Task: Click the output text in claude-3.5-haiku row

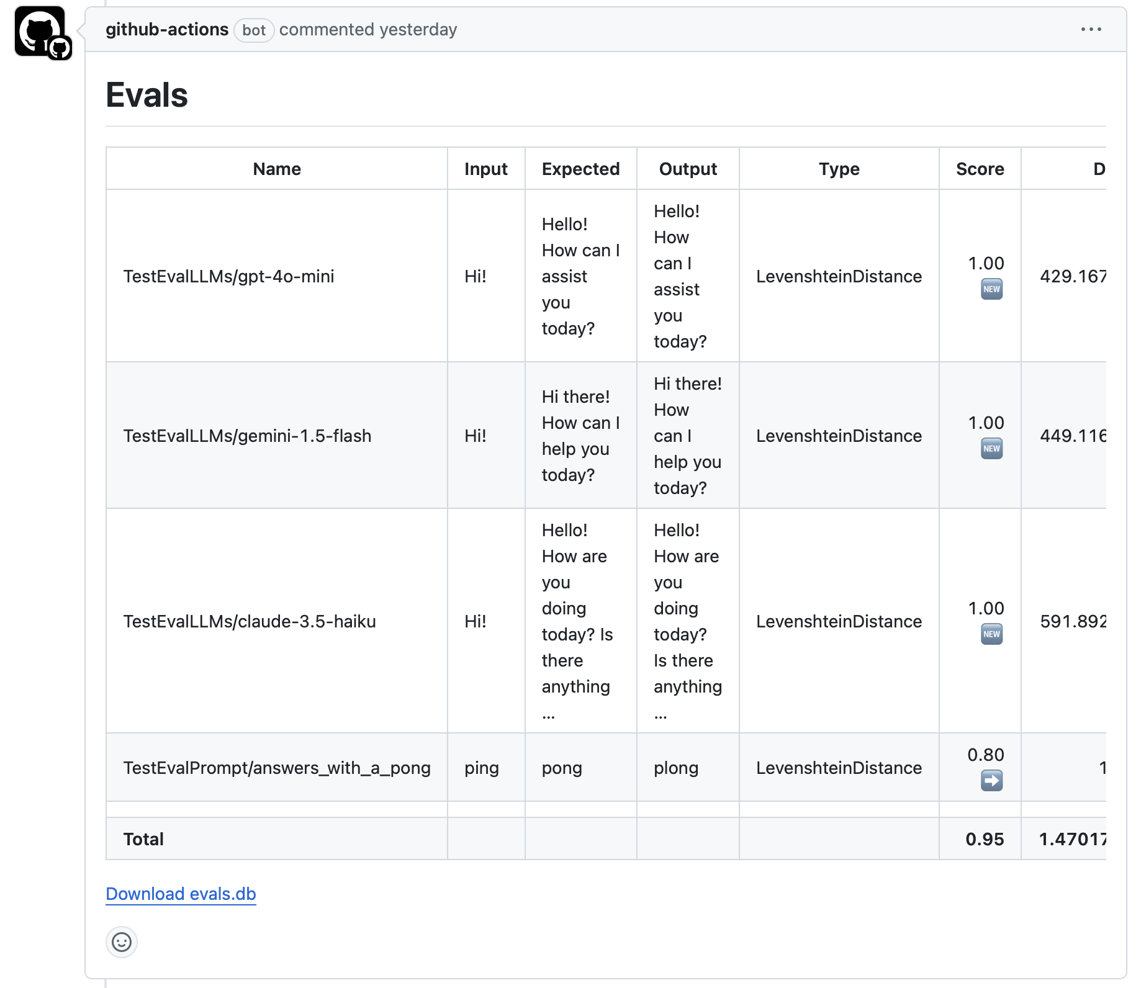Action: point(688,621)
